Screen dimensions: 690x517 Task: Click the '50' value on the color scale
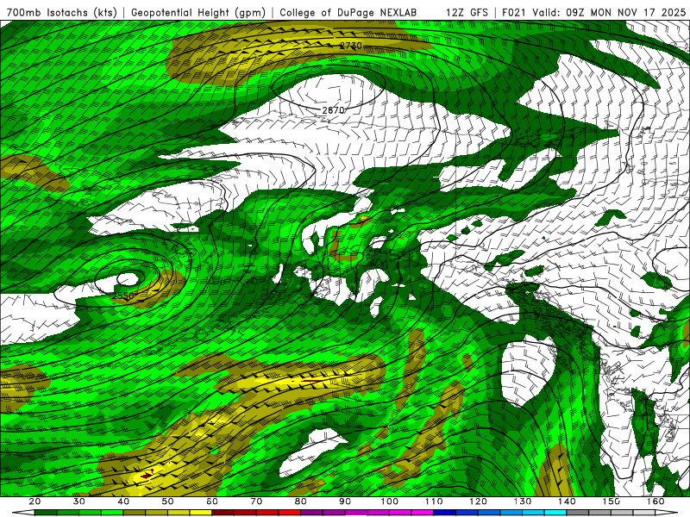[167, 501]
